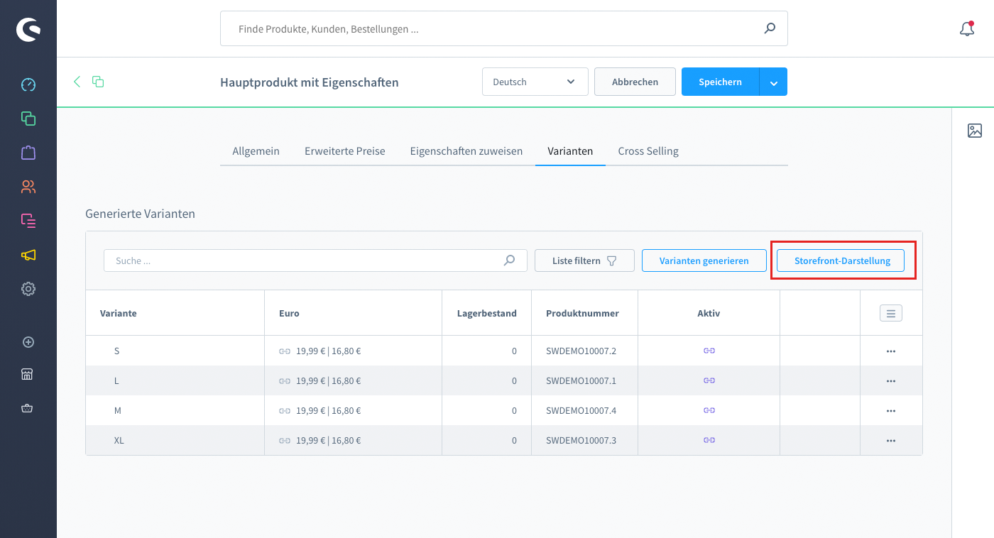This screenshot has height=538, width=994.
Task: Open column settings list menu
Action: [891, 313]
